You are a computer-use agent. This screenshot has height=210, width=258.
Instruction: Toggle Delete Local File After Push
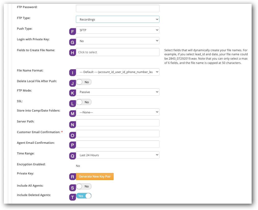point(84,82)
